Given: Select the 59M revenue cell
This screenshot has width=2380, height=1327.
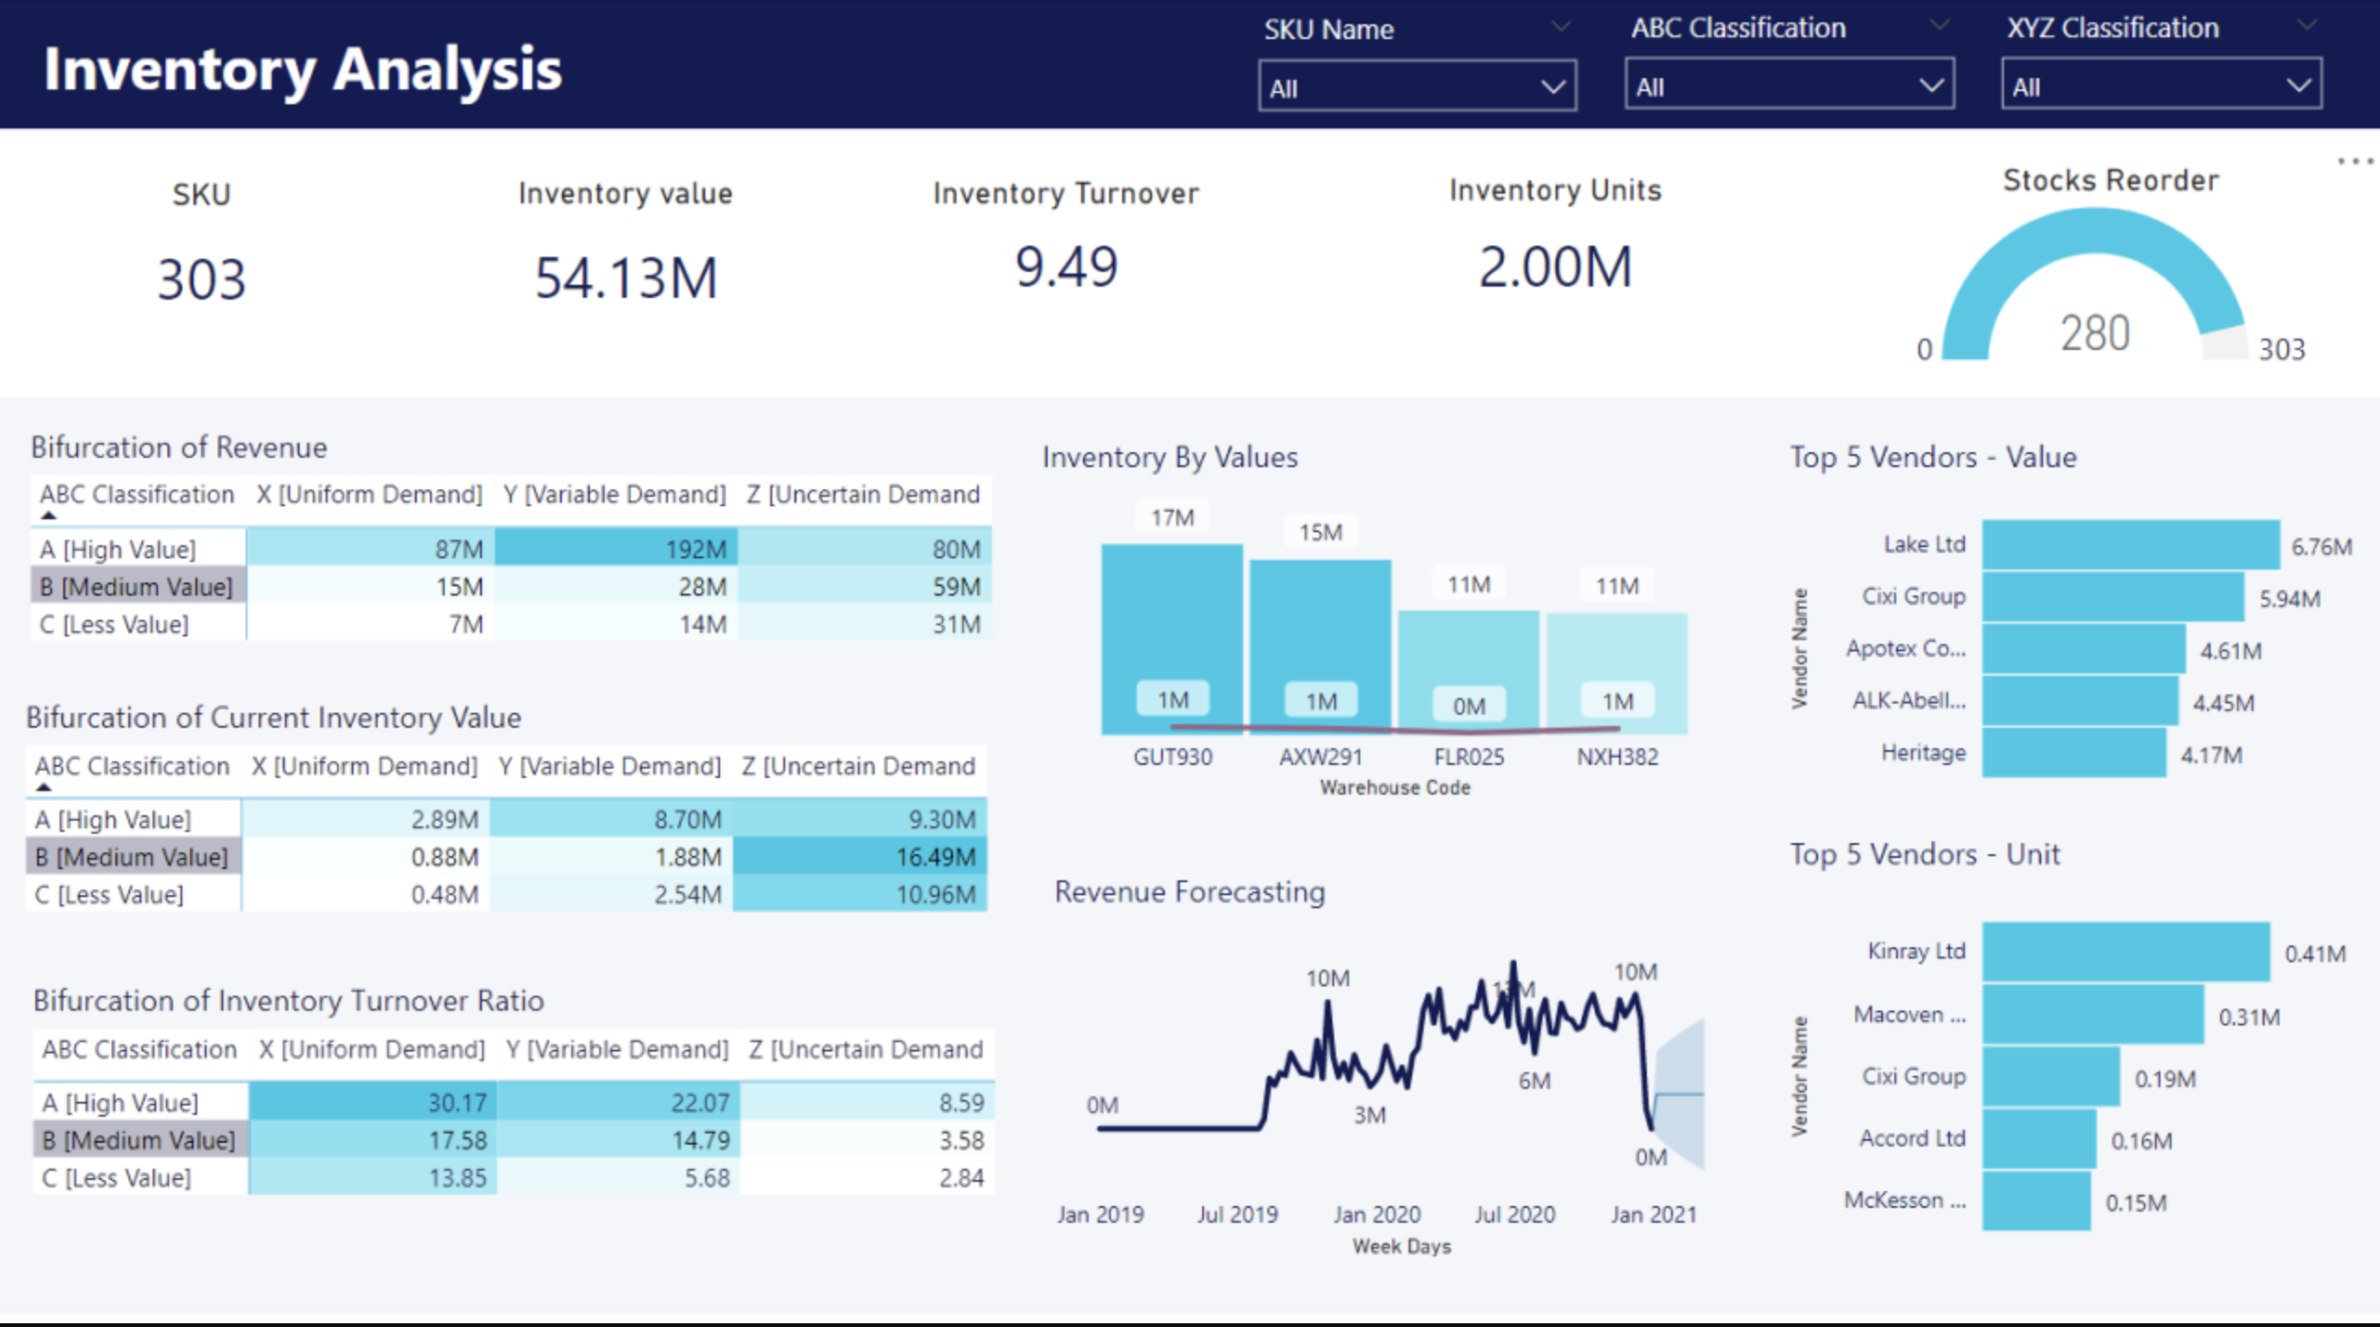Looking at the screenshot, I should pyautogui.click(x=864, y=586).
